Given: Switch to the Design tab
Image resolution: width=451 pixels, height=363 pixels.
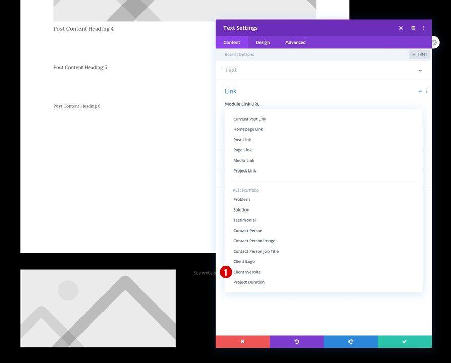Looking at the screenshot, I should pos(262,42).
